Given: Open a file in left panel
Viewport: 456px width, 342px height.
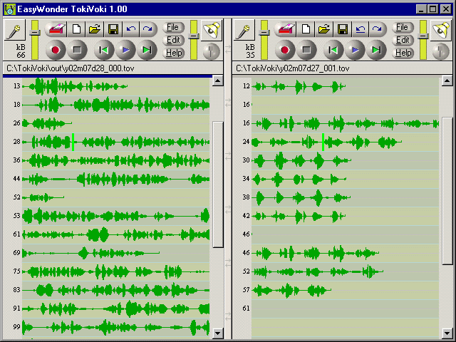Looking at the screenshot, I should (95, 29).
